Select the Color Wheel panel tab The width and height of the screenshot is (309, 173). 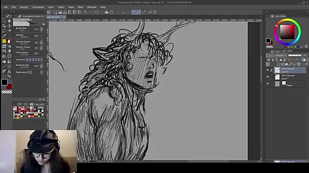tap(278, 16)
